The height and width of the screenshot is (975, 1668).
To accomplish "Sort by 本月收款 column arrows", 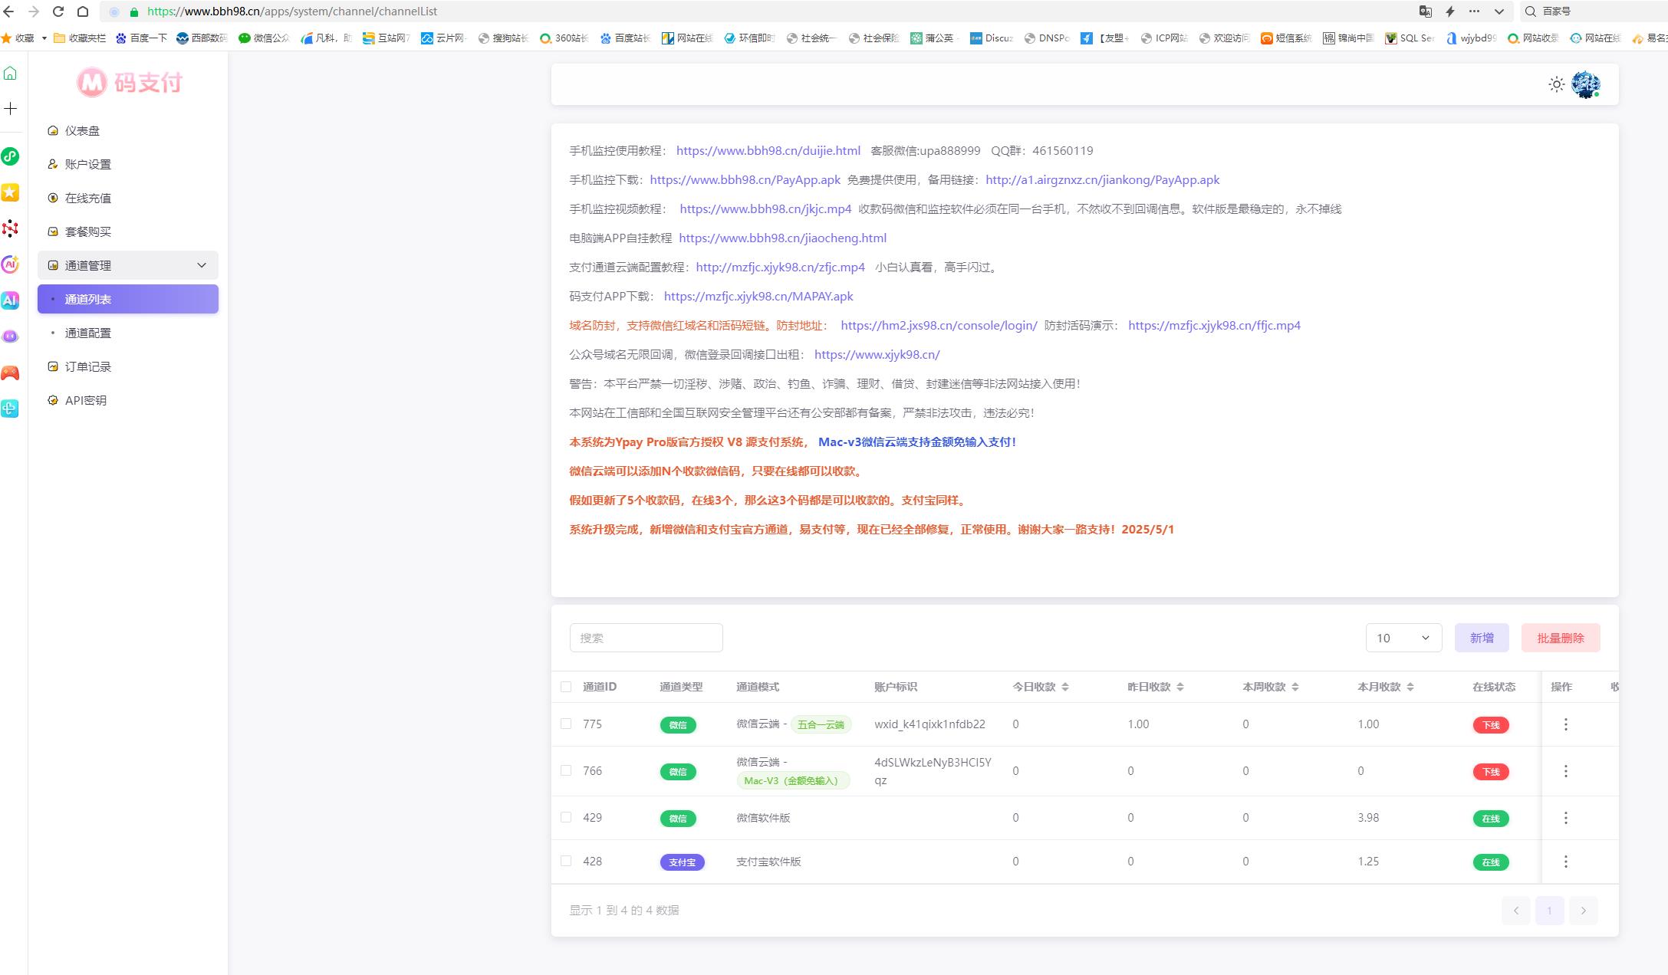I will pos(1410,687).
